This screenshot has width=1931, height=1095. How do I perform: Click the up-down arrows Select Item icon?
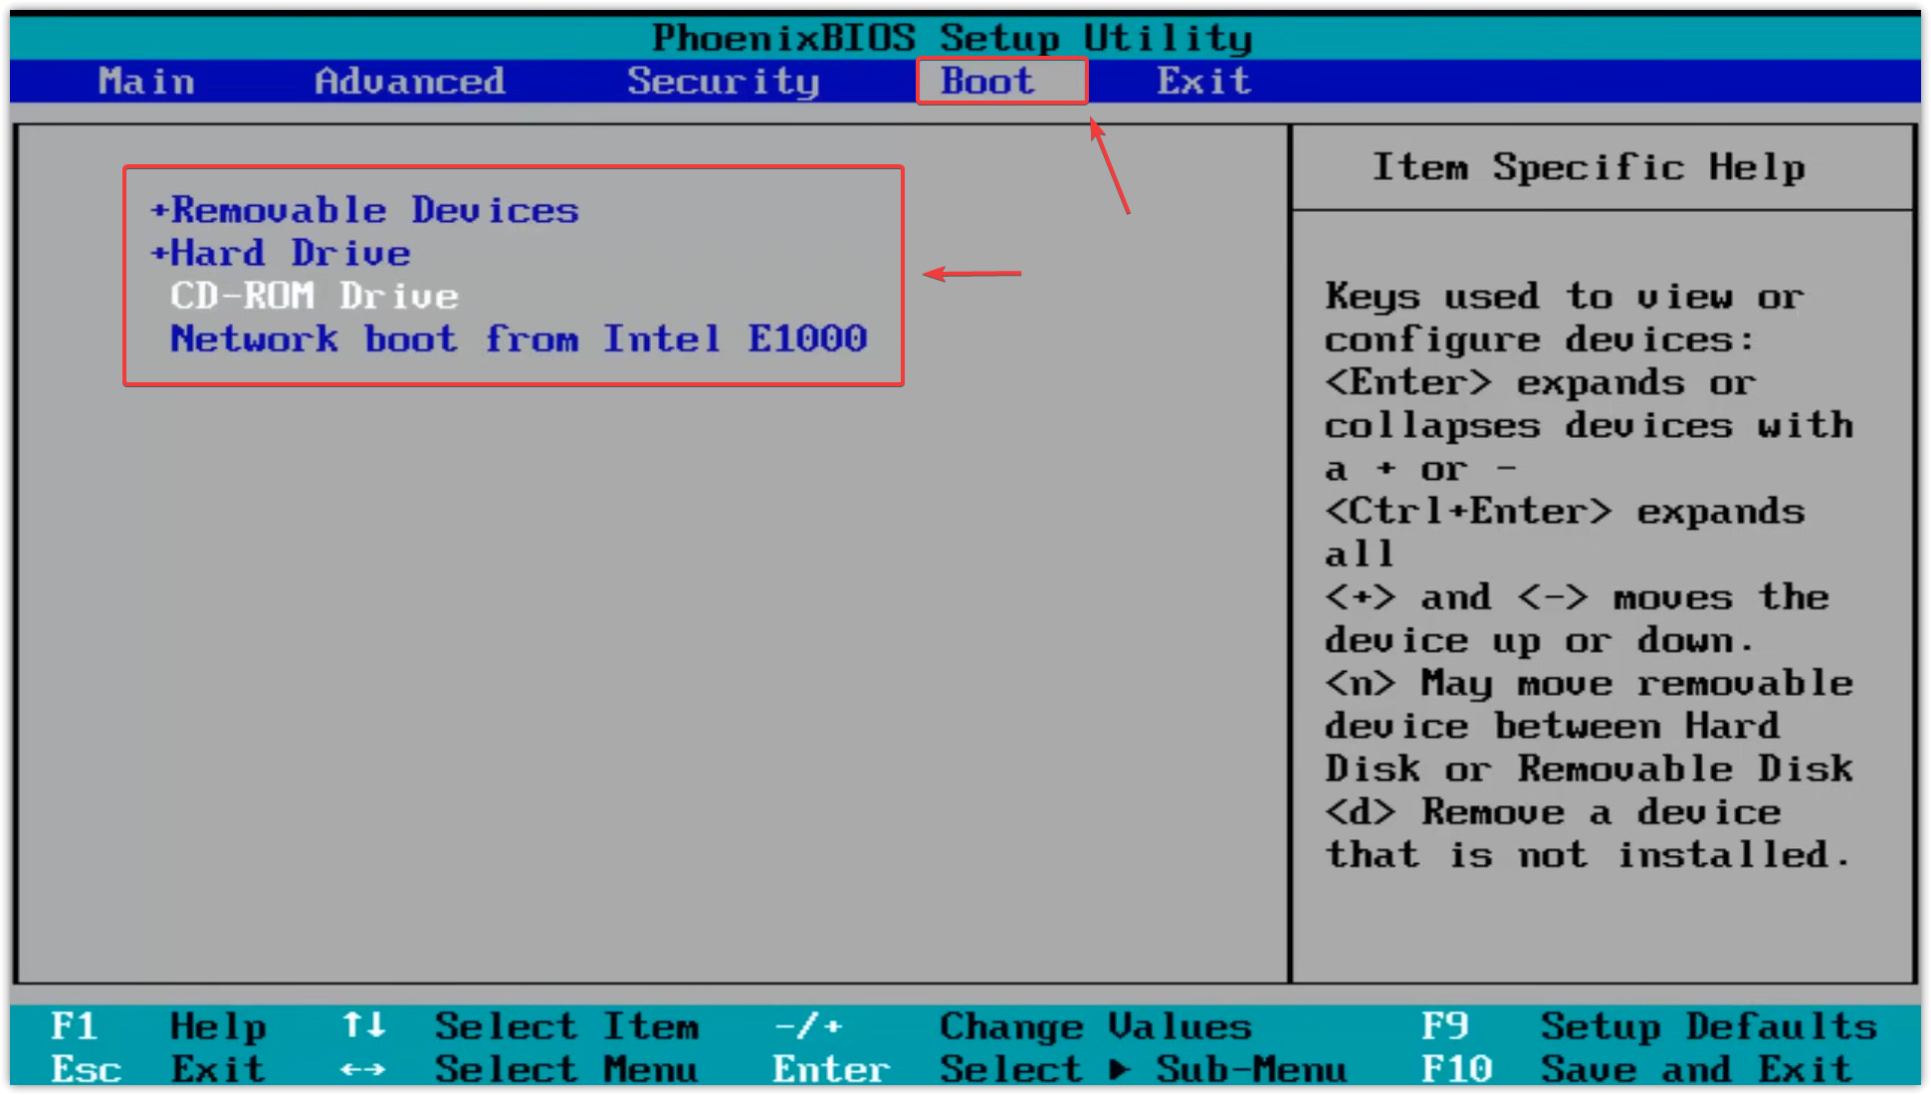pos(363,1025)
